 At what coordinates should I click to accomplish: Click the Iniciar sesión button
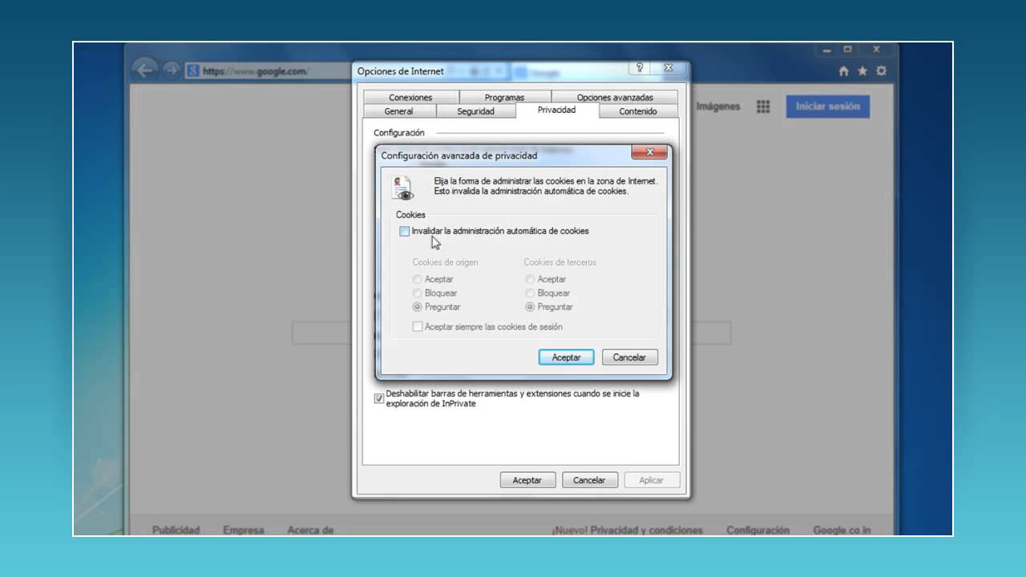tap(828, 106)
